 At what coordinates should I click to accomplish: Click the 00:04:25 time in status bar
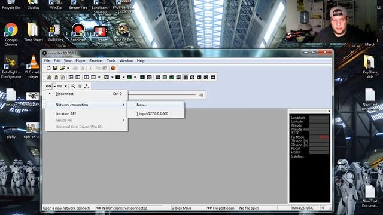tap(298, 208)
